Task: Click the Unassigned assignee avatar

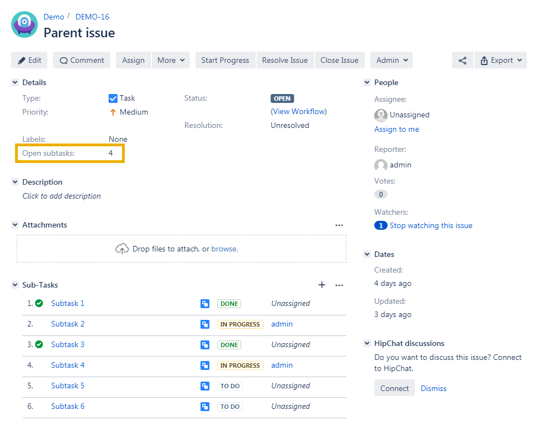Action: 381,115
